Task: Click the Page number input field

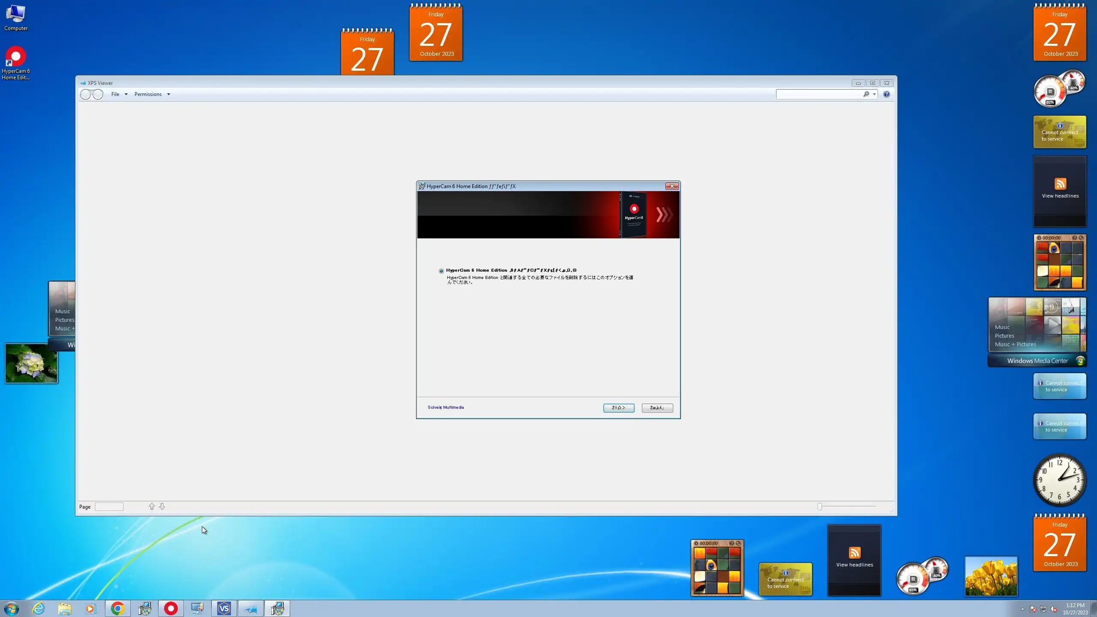Action: pos(109,507)
